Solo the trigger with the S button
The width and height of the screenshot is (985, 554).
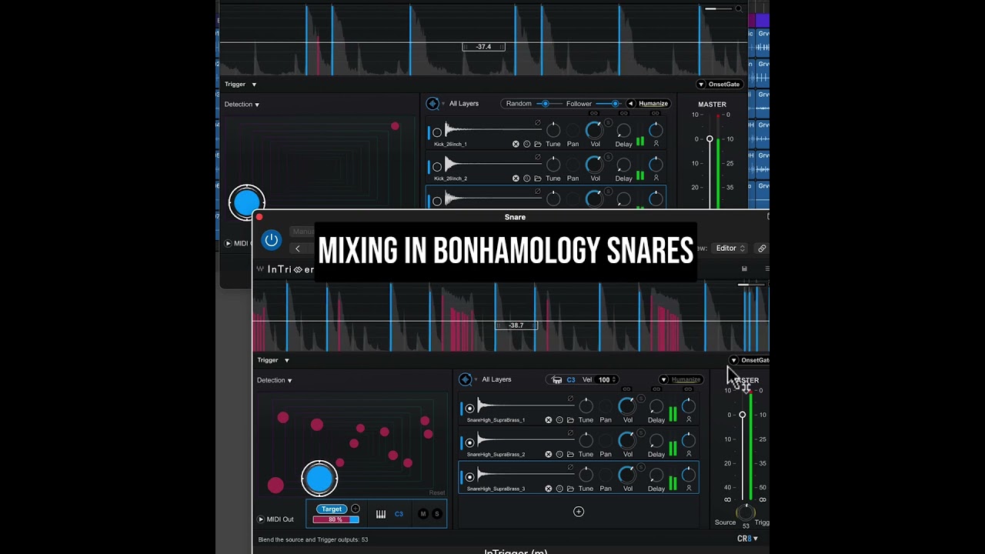(x=437, y=514)
